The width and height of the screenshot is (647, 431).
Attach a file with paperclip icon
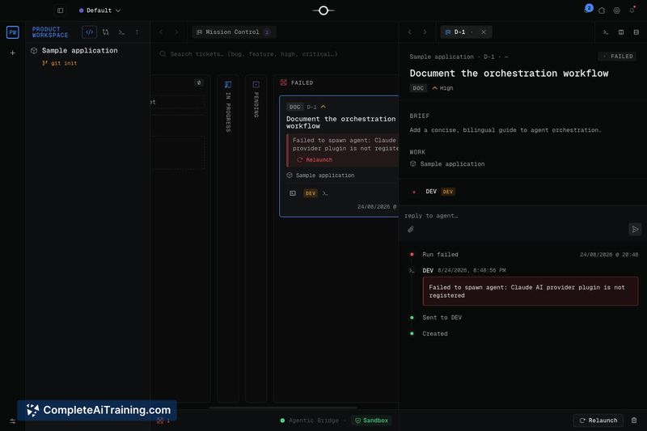[411, 230]
